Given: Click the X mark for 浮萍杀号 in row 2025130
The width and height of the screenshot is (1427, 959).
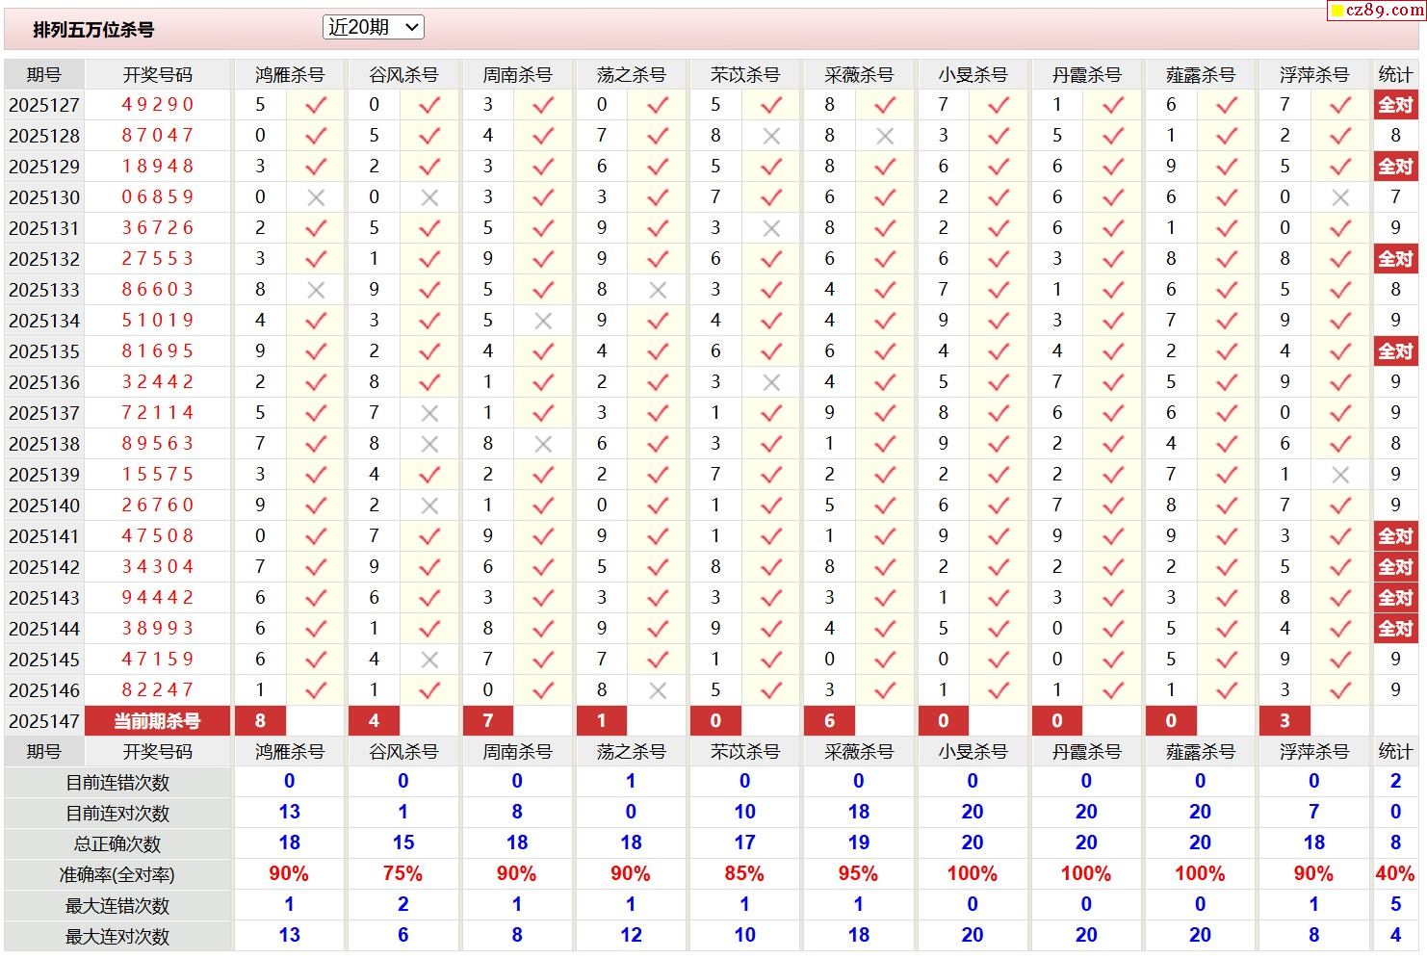Looking at the screenshot, I should tap(1340, 197).
